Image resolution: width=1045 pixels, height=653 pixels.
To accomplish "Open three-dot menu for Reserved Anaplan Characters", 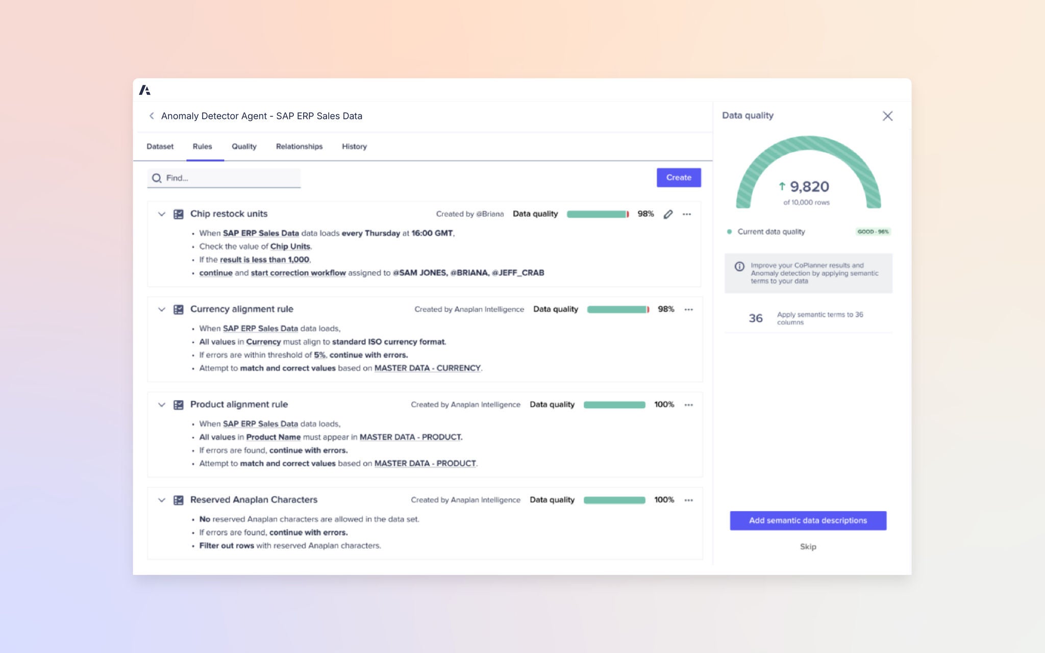I will coord(688,500).
